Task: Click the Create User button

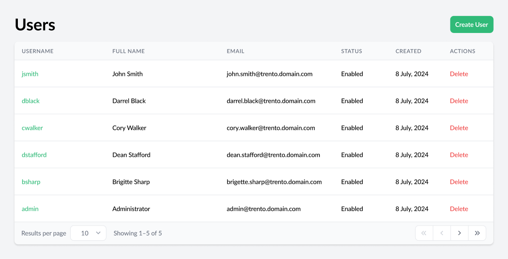Action: pos(471,25)
